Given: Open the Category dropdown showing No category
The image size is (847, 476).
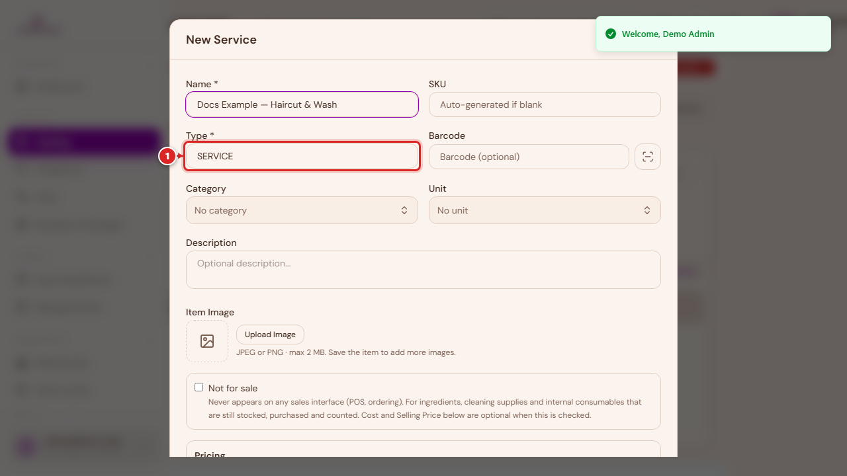Looking at the screenshot, I should click(302, 210).
